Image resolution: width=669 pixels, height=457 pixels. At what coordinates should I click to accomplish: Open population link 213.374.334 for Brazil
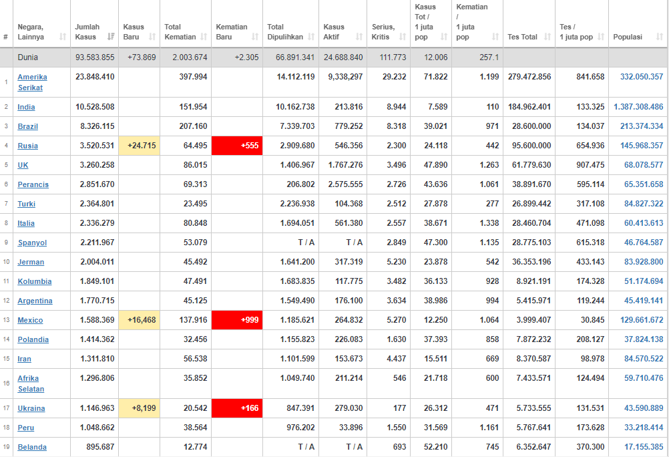pos(642,126)
